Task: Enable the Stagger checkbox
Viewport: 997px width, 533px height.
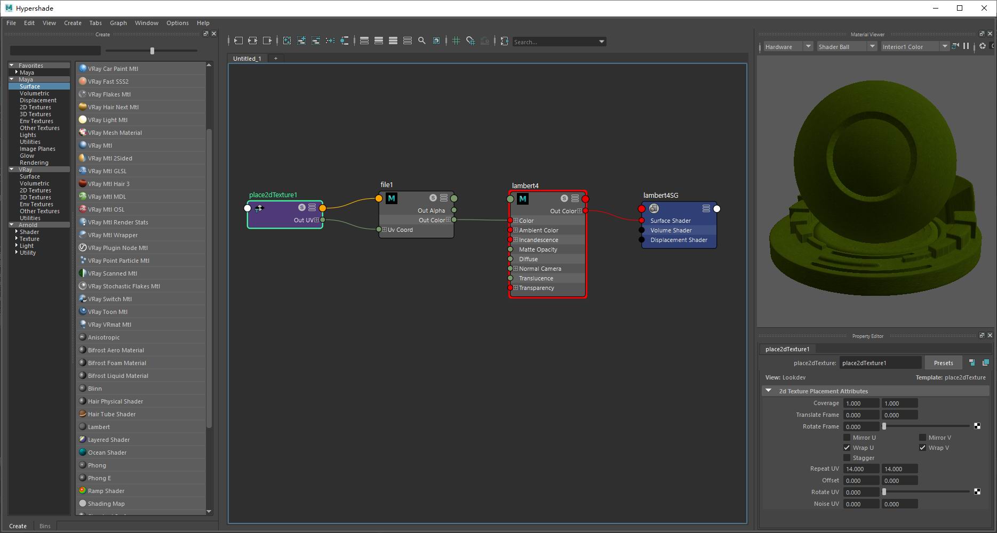Action: [x=847, y=458]
